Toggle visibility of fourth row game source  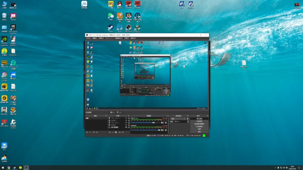tap(126, 125)
